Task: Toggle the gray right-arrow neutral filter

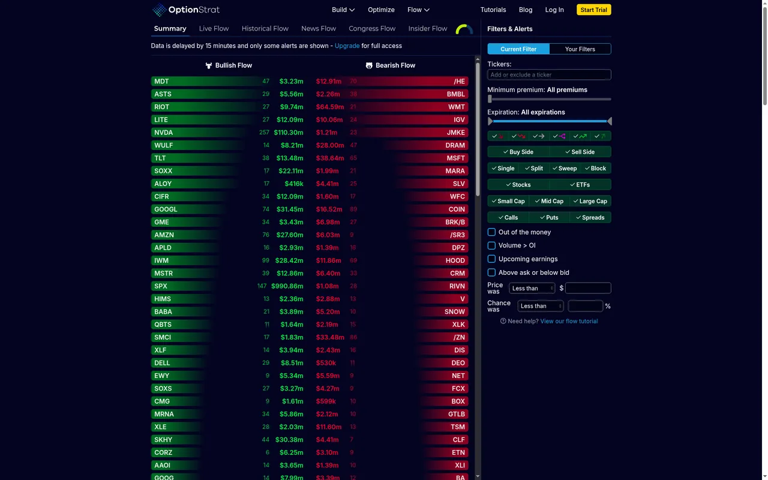Action: tap(539, 136)
